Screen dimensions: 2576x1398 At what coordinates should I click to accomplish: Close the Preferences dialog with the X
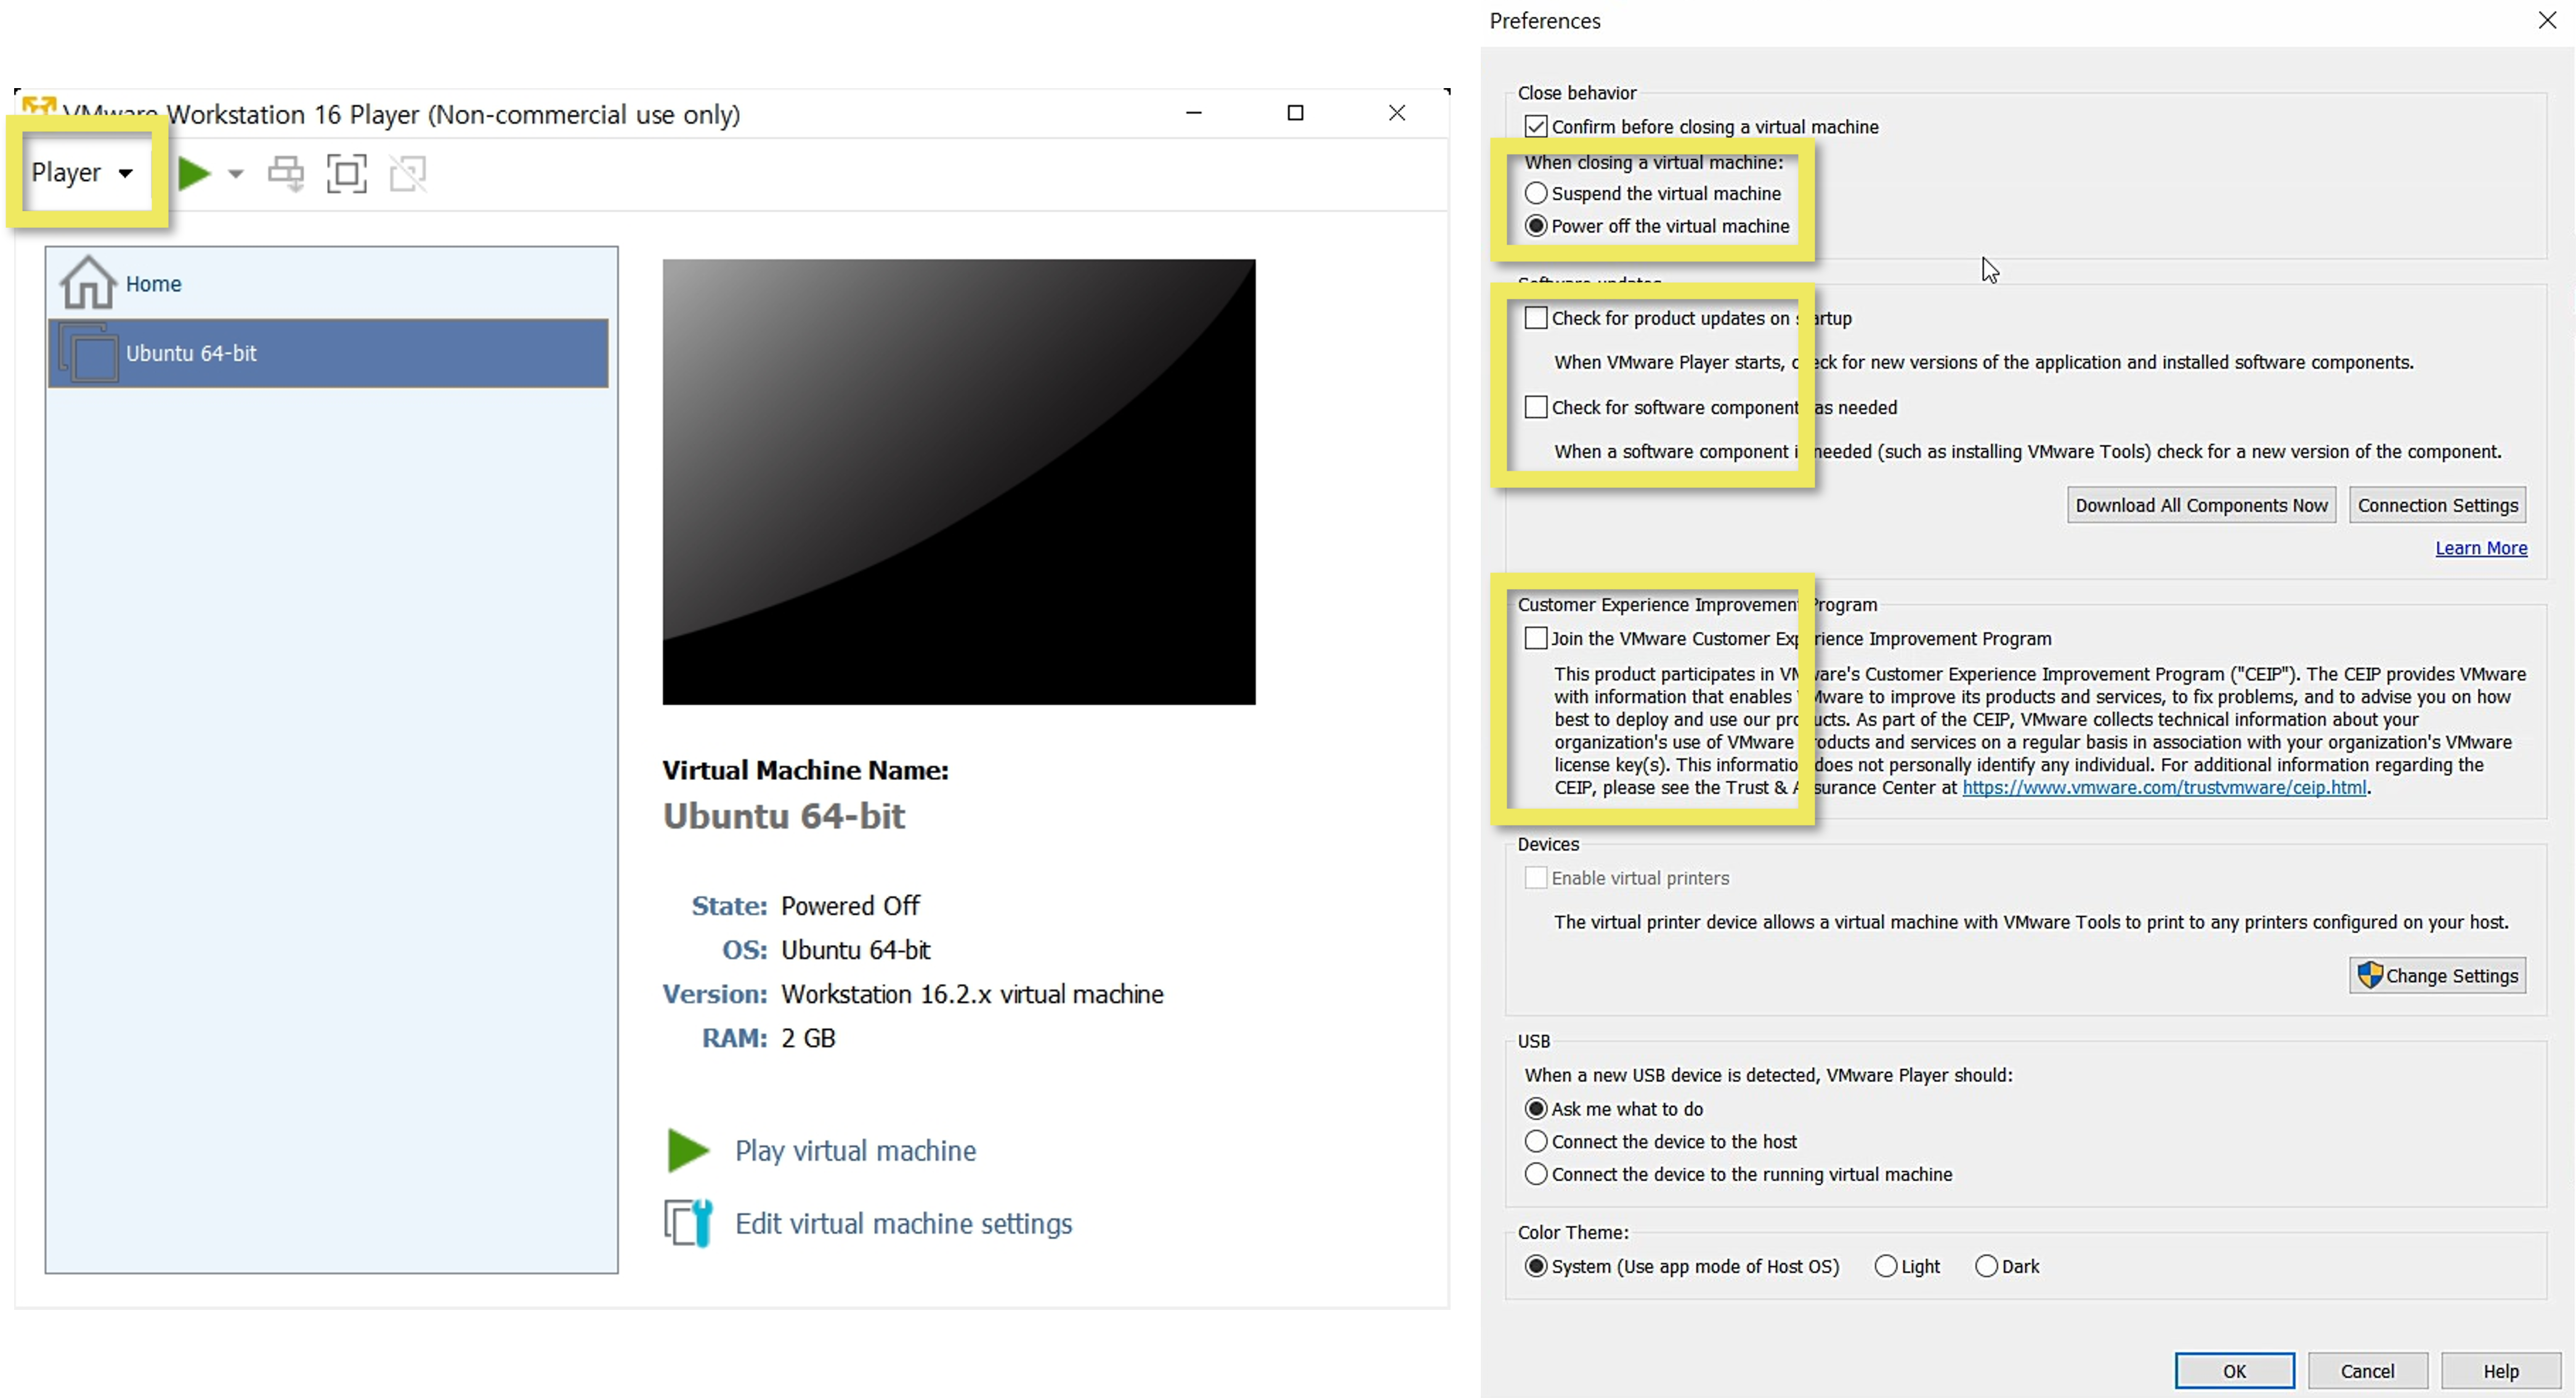pyautogui.click(x=2546, y=20)
